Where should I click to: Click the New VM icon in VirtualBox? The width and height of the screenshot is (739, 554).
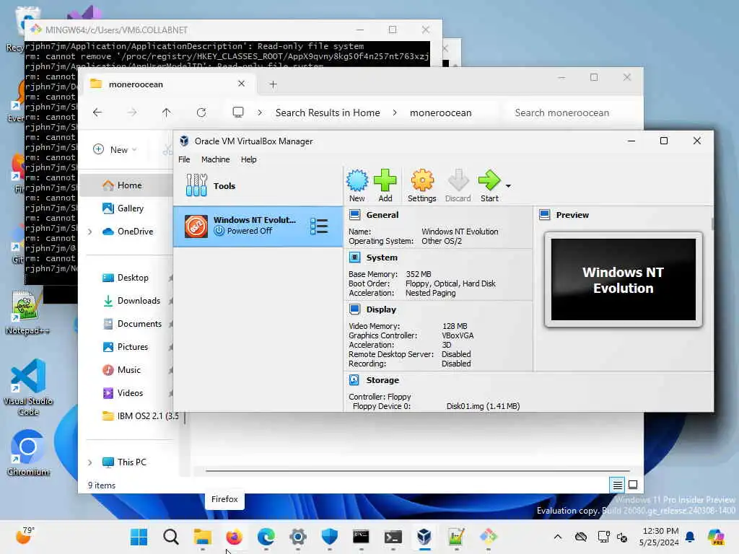click(357, 185)
